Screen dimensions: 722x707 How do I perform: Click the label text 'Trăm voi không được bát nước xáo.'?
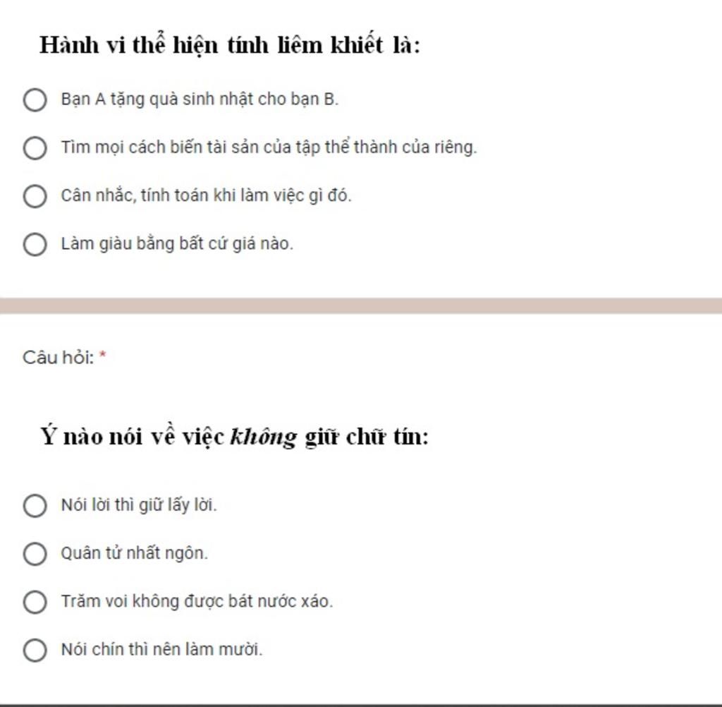coord(197,601)
